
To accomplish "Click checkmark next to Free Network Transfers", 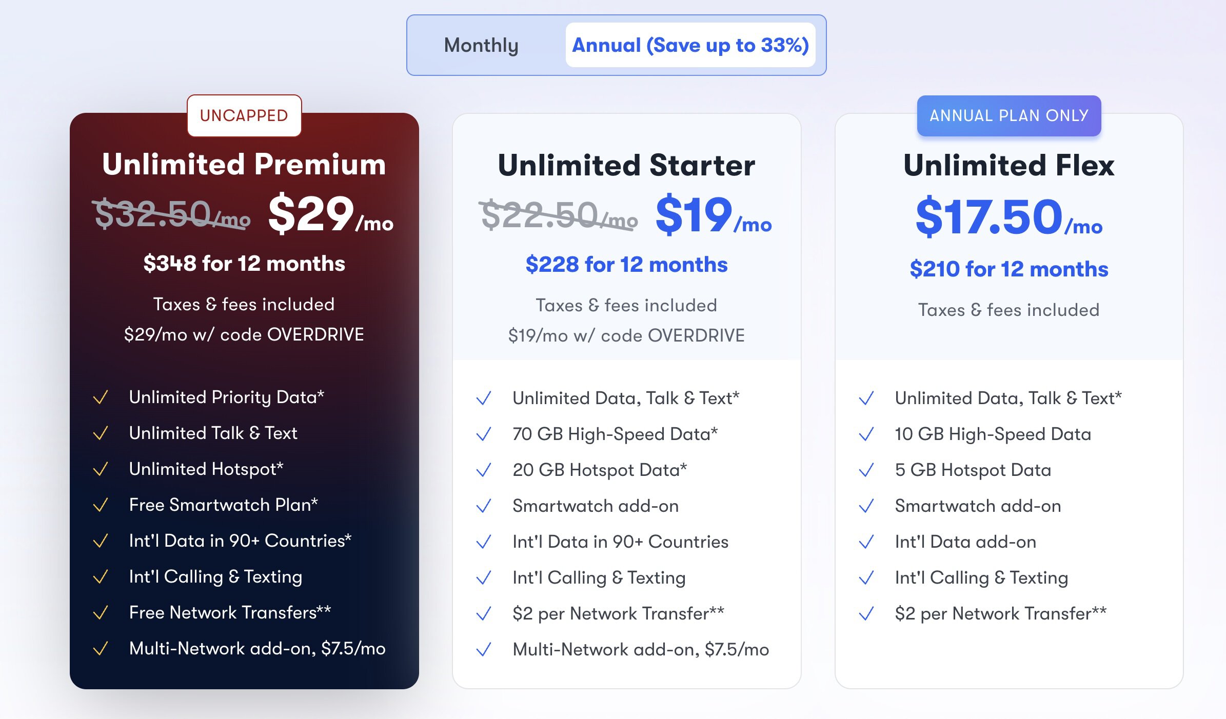I will pyautogui.click(x=101, y=613).
